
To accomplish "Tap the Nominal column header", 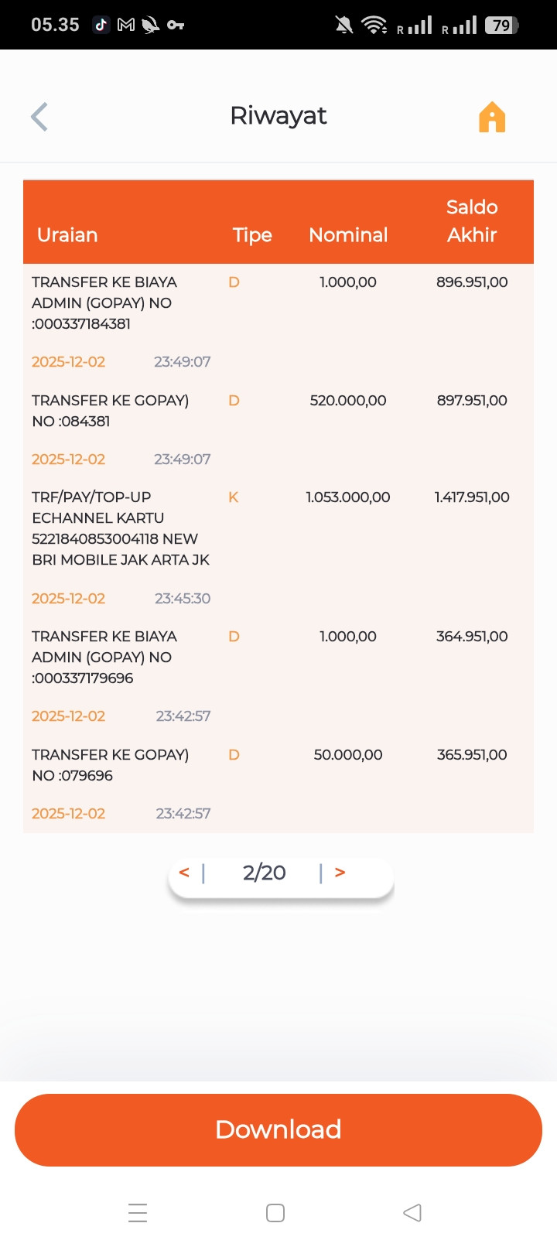I will tap(348, 235).
